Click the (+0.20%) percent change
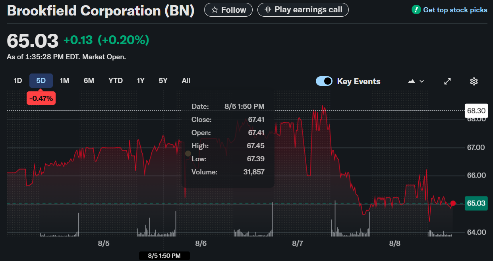The height and width of the screenshot is (261, 493). 124,40
